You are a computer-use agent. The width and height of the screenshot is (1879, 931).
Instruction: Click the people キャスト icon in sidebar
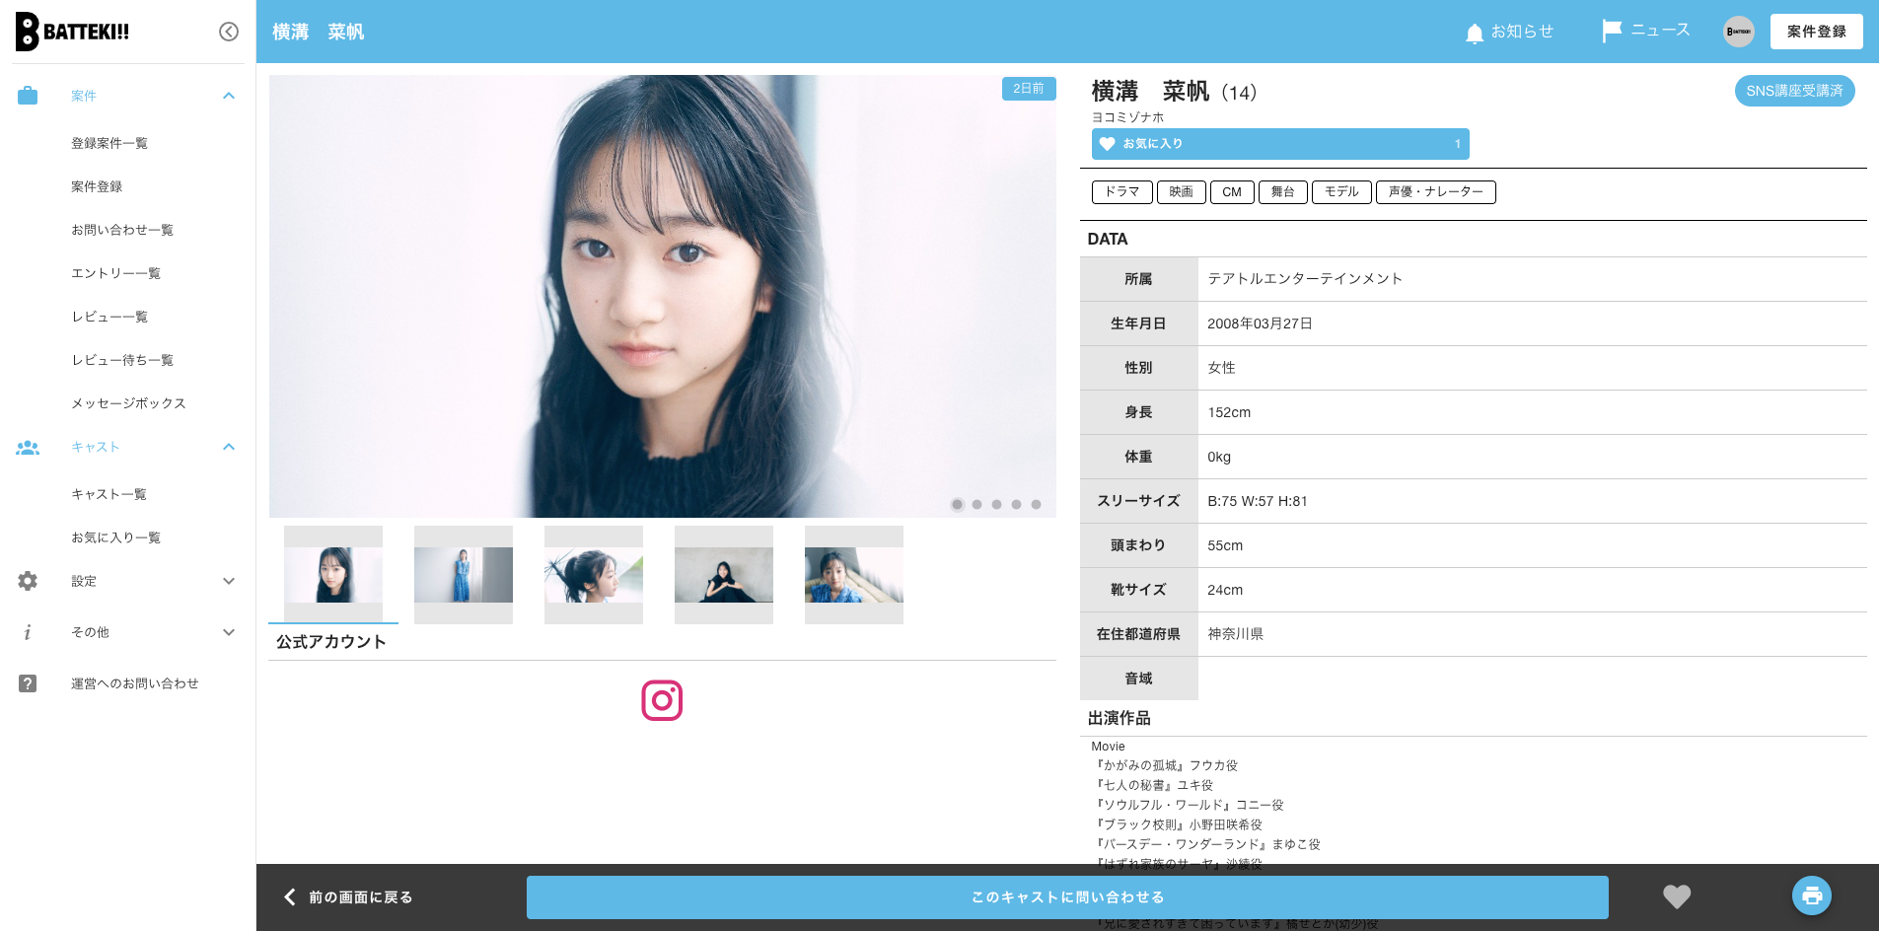[x=28, y=447]
